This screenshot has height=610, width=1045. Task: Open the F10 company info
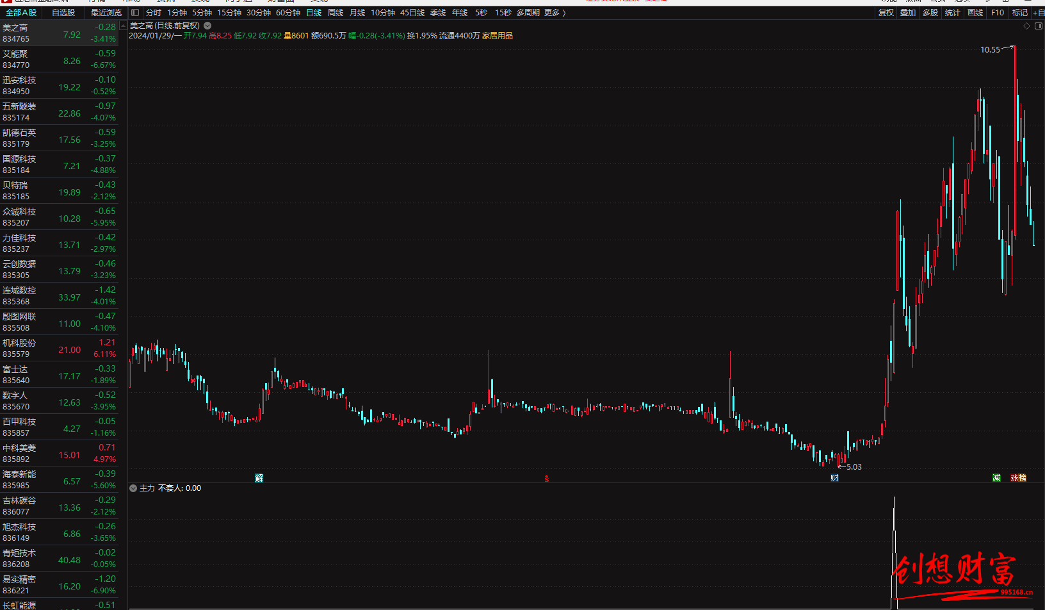(998, 12)
